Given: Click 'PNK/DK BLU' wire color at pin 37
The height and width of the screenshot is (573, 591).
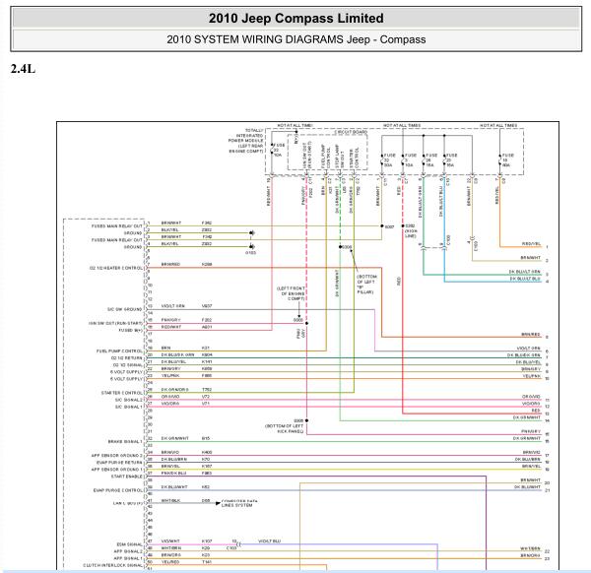Looking at the screenshot, I should (173, 474).
